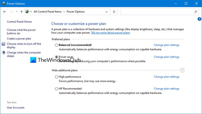Go up one level with the Up arrow
Image resolution: width=202 pixels, height=114 pixels.
[22, 12]
